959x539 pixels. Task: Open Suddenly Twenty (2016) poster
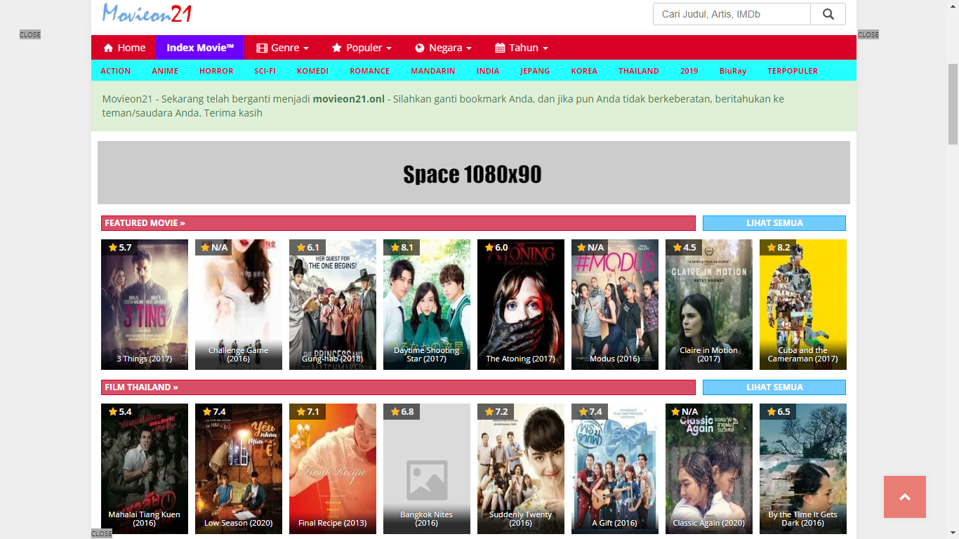coord(521,469)
